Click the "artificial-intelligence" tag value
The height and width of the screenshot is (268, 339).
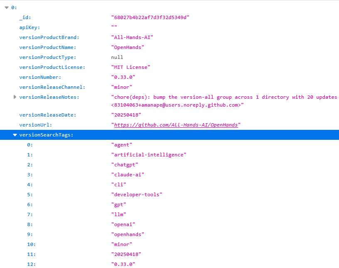(x=149, y=155)
